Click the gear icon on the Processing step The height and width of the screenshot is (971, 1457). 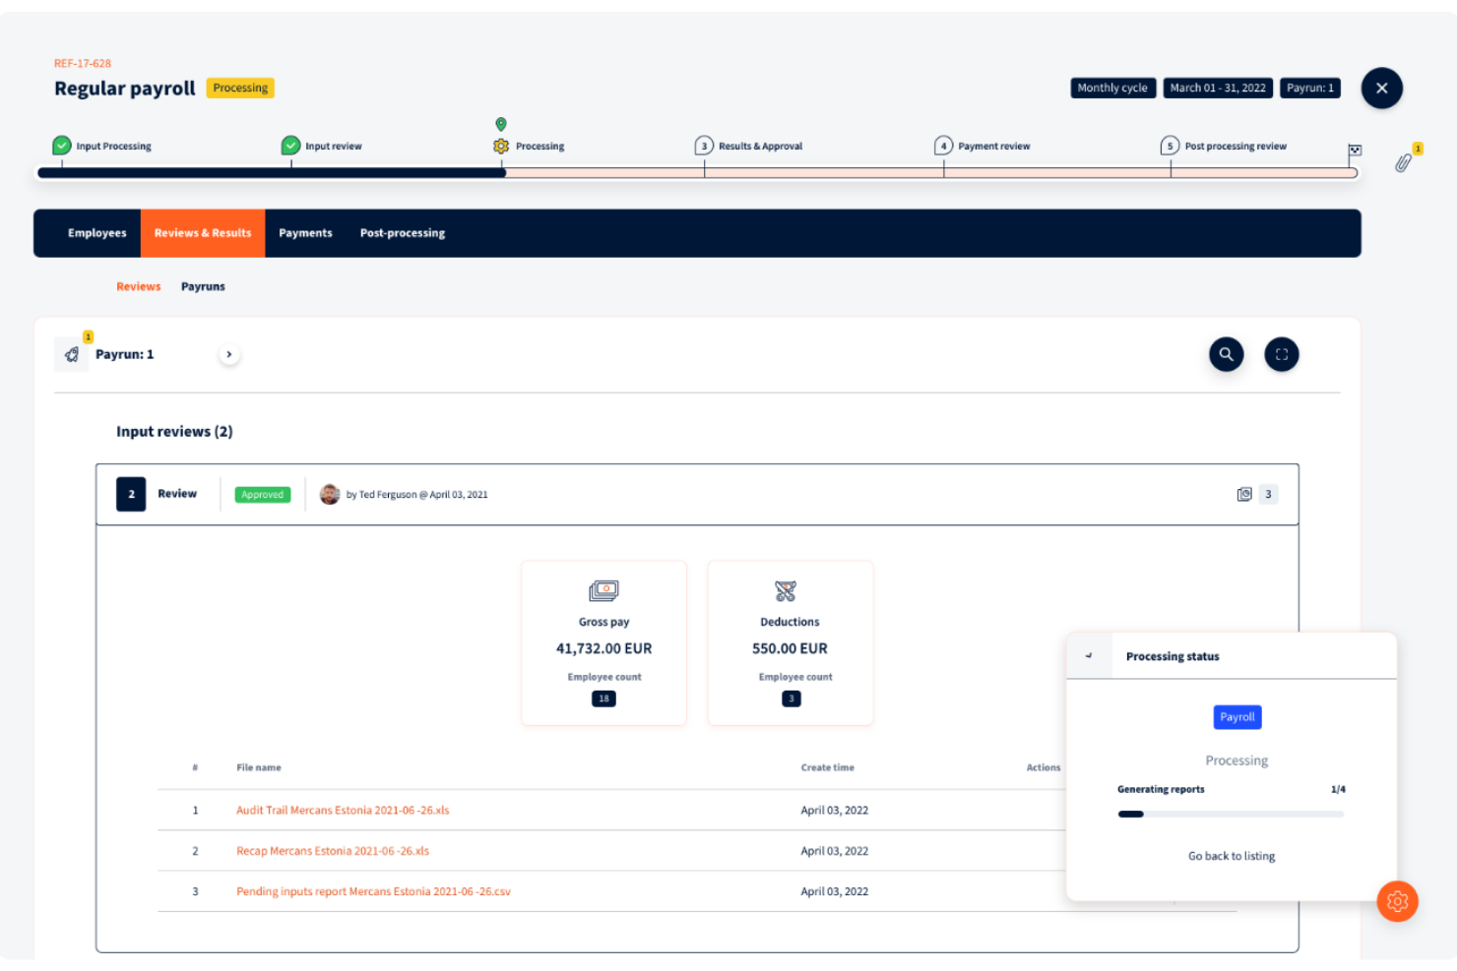pos(500,145)
